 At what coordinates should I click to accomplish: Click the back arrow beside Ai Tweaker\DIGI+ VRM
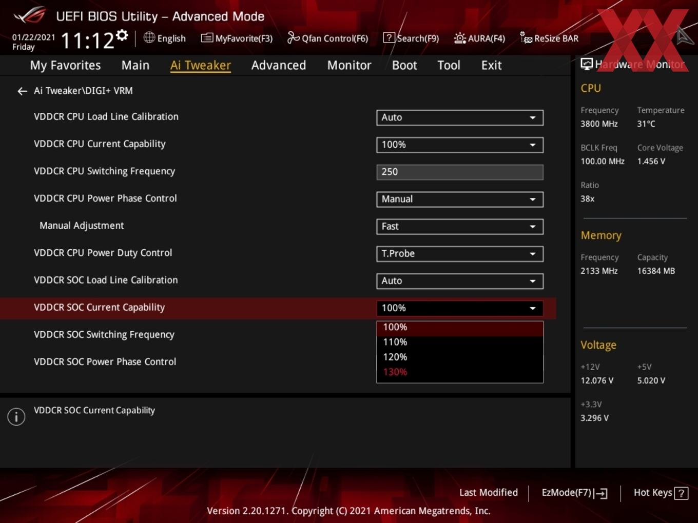[22, 91]
